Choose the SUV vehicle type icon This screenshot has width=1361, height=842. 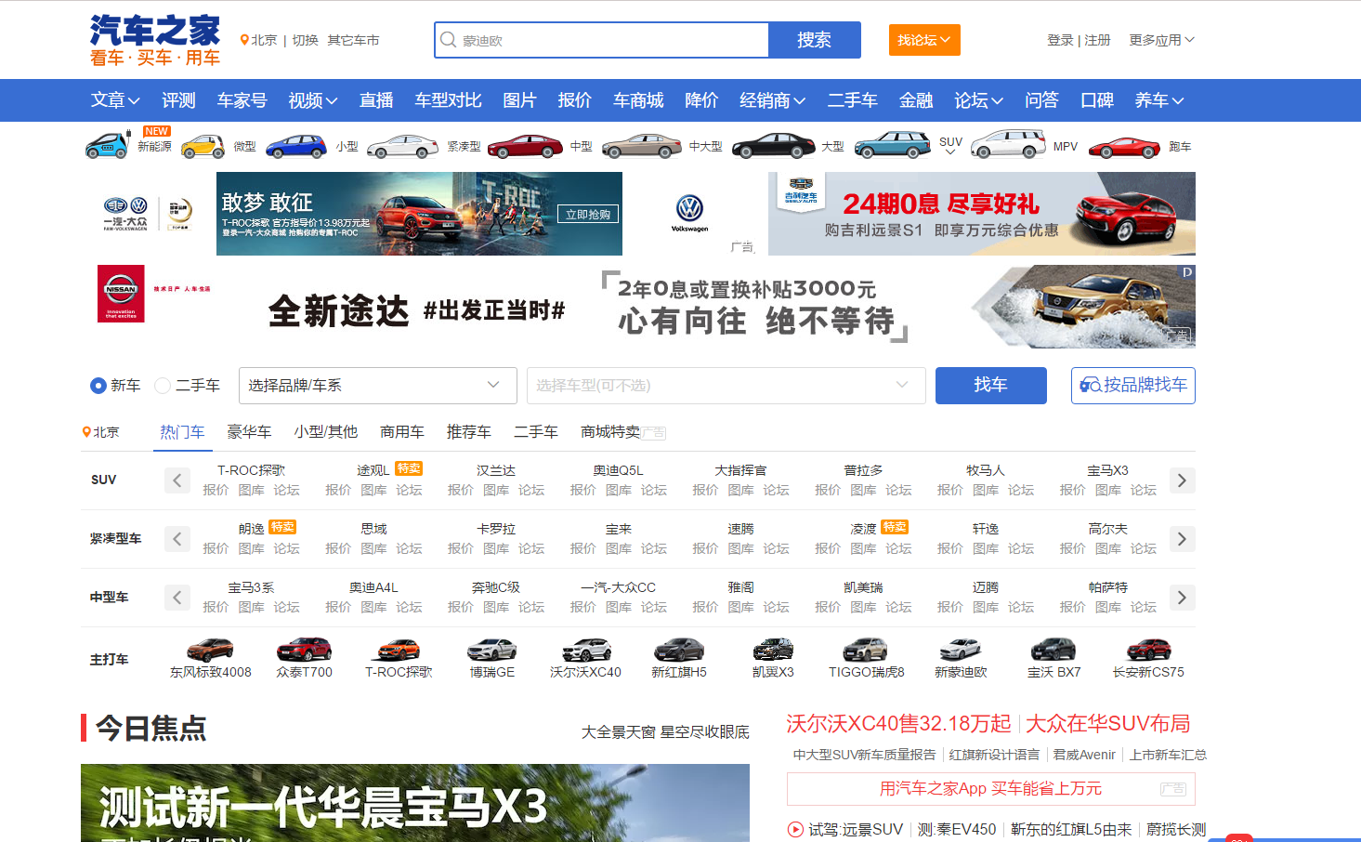click(892, 146)
